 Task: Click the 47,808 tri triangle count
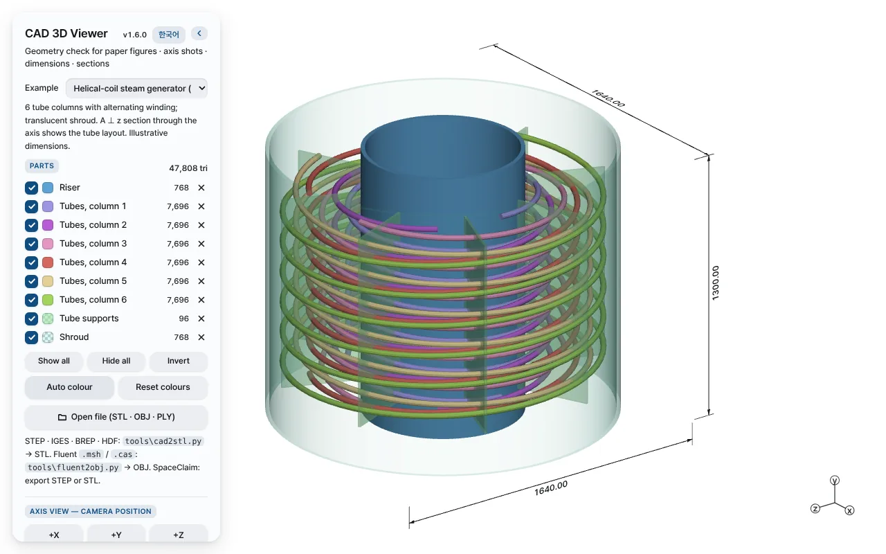click(x=188, y=168)
